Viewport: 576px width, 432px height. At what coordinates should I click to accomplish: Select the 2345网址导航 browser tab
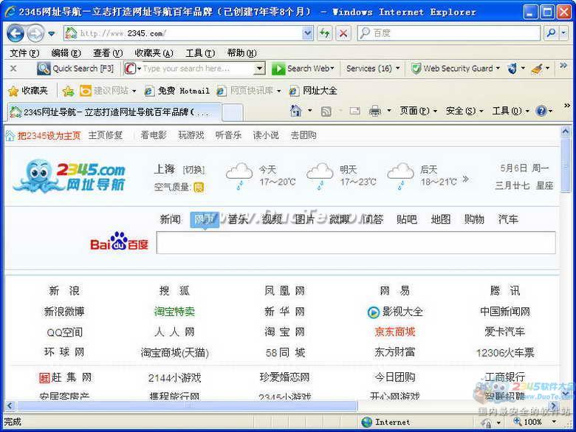tap(114, 112)
